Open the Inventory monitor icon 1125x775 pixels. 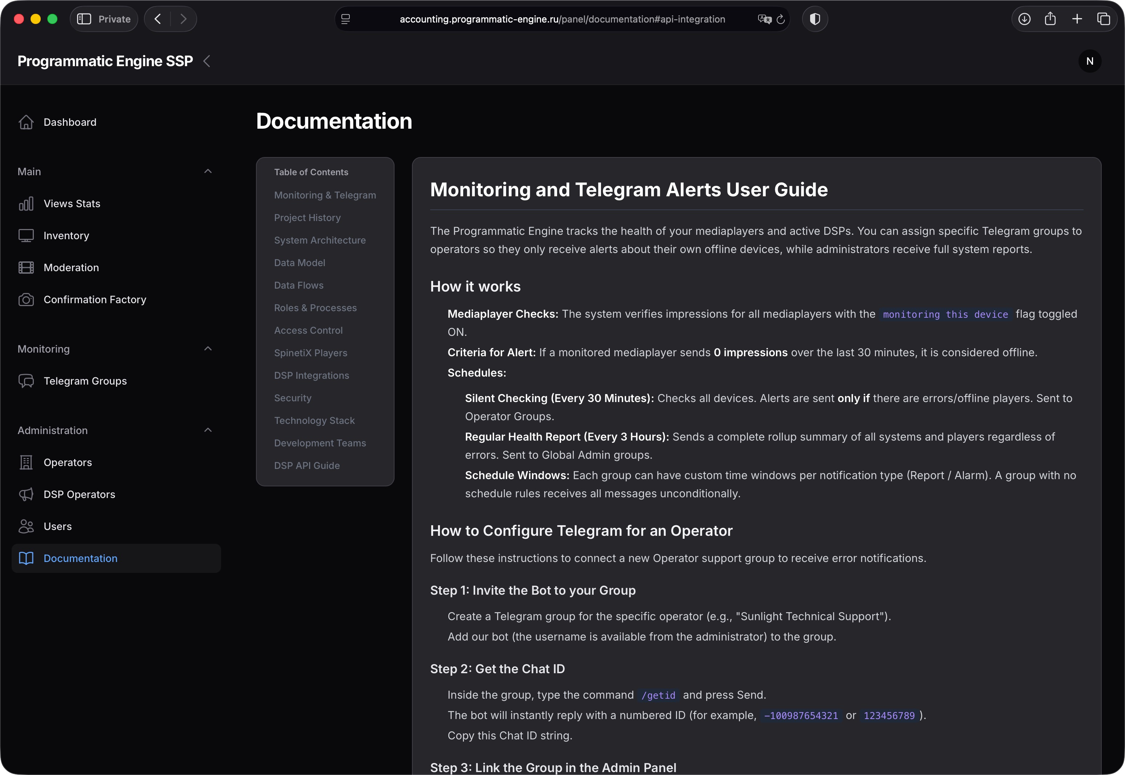click(26, 236)
